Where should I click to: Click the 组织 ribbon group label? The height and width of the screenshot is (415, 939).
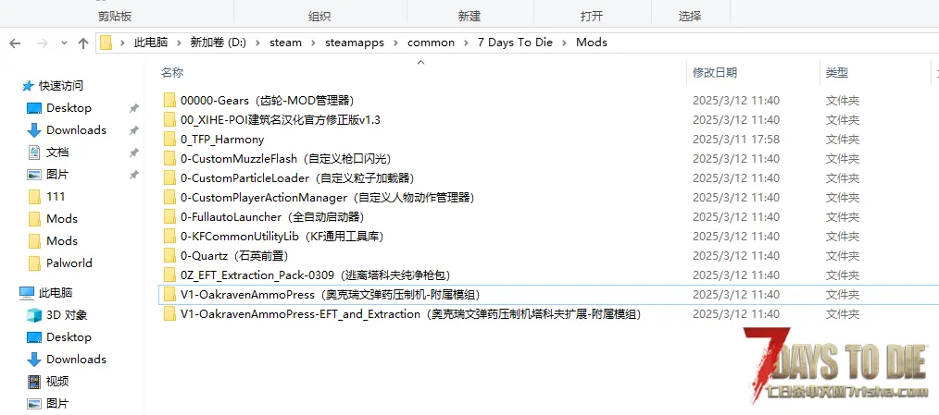click(319, 16)
